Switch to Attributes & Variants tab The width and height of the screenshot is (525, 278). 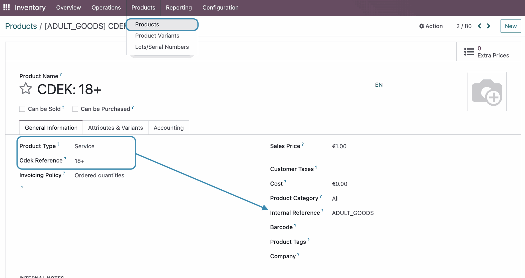pyautogui.click(x=115, y=128)
